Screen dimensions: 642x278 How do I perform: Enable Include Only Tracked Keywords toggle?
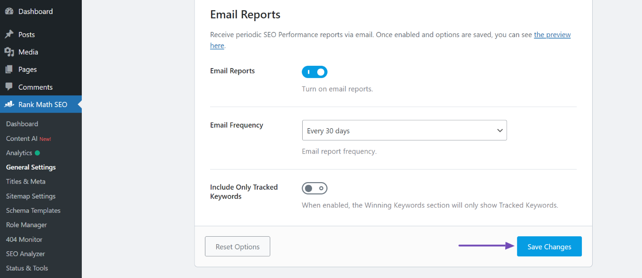[314, 188]
